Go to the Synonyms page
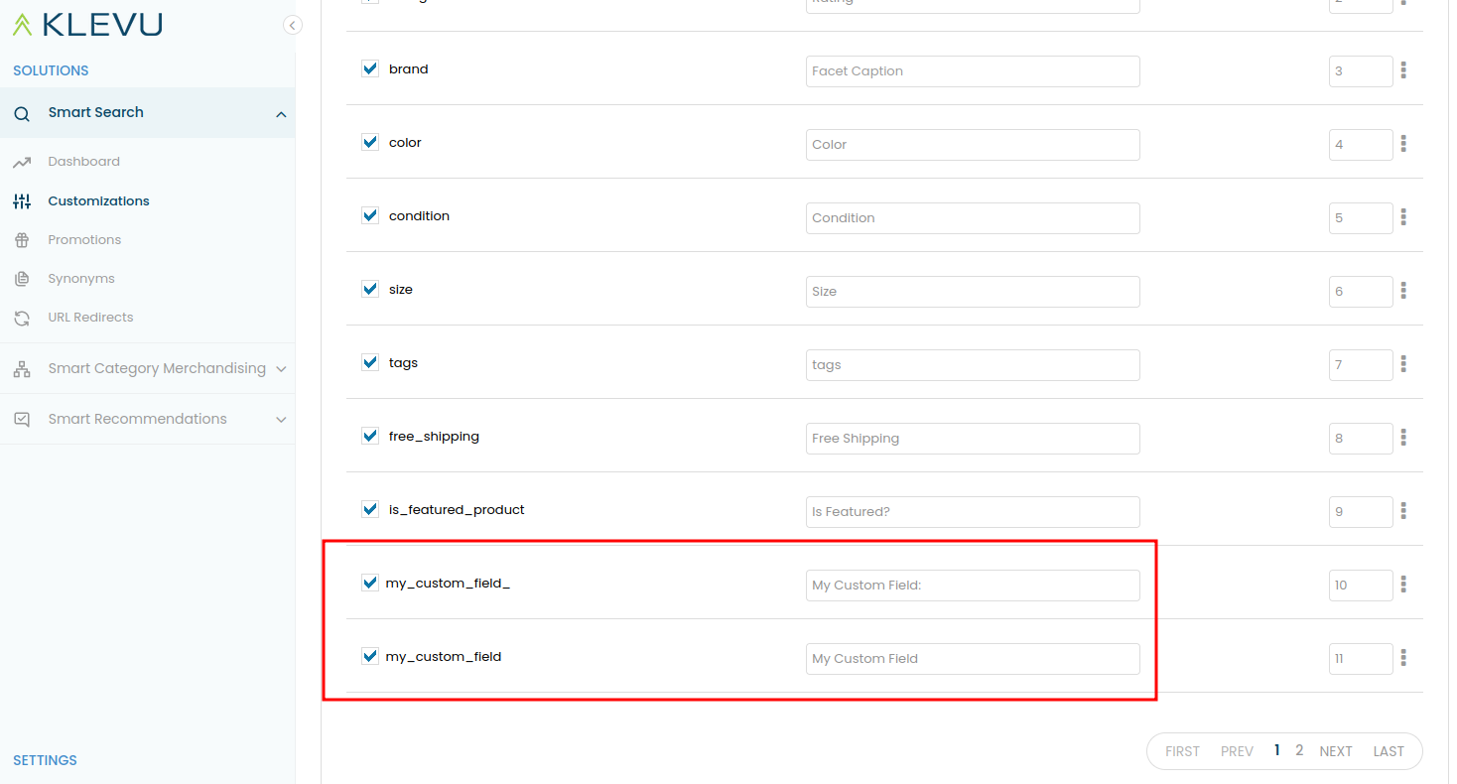Image resolution: width=1457 pixels, height=784 pixels. (81, 279)
